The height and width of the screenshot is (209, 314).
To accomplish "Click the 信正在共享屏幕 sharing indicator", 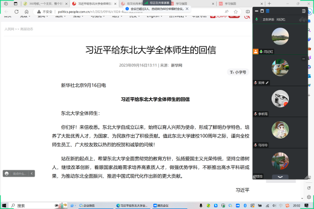I will tap(157, 3).
